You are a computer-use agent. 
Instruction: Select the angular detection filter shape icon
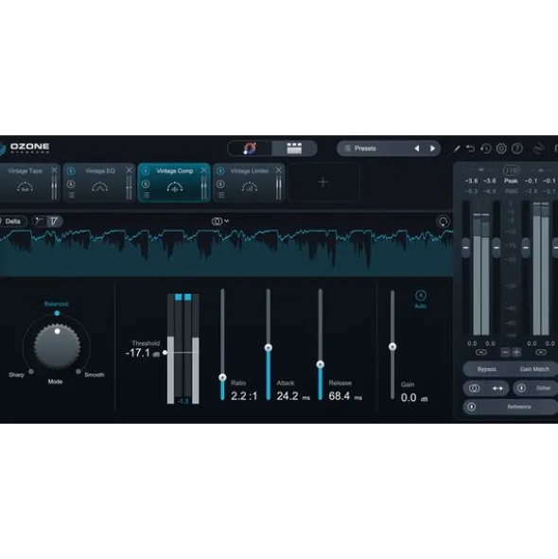(54, 221)
